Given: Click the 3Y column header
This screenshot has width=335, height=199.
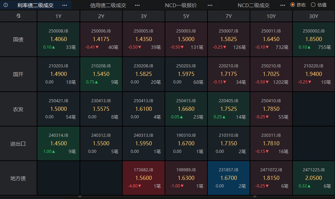Looking at the screenshot, I should pos(144,16).
